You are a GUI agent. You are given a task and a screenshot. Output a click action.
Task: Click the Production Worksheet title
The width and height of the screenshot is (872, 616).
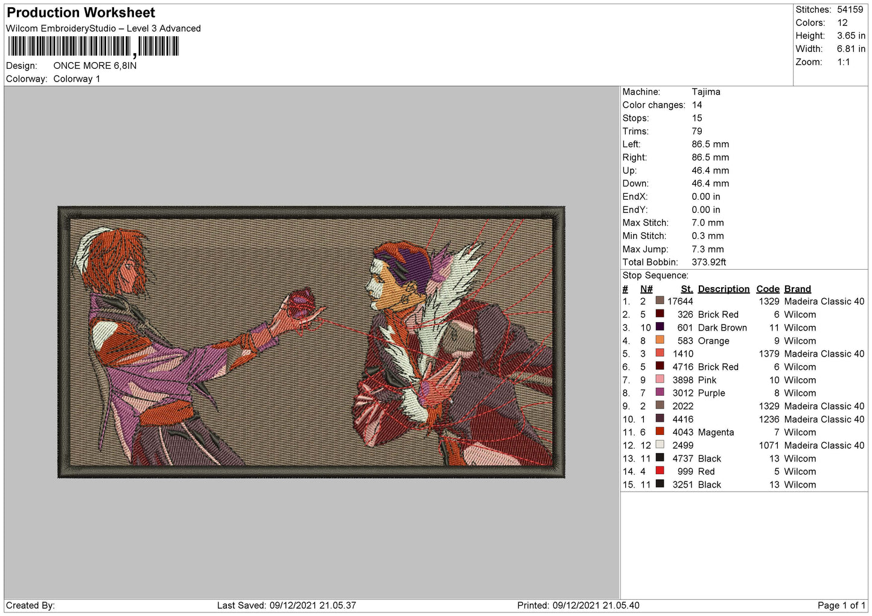click(x=81, y=13)
